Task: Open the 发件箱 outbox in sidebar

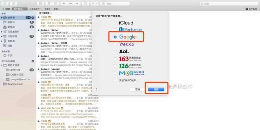Action: point(18,27)
